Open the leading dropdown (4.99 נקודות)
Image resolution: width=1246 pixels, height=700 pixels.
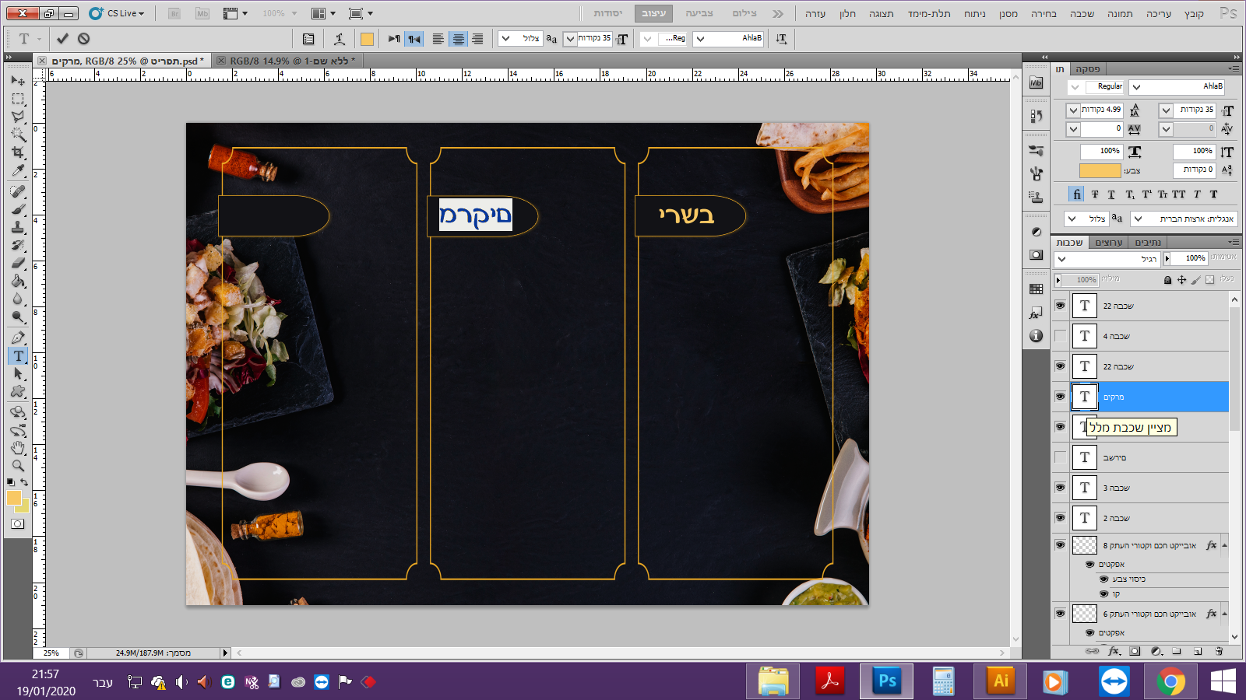coord(1073,110)
